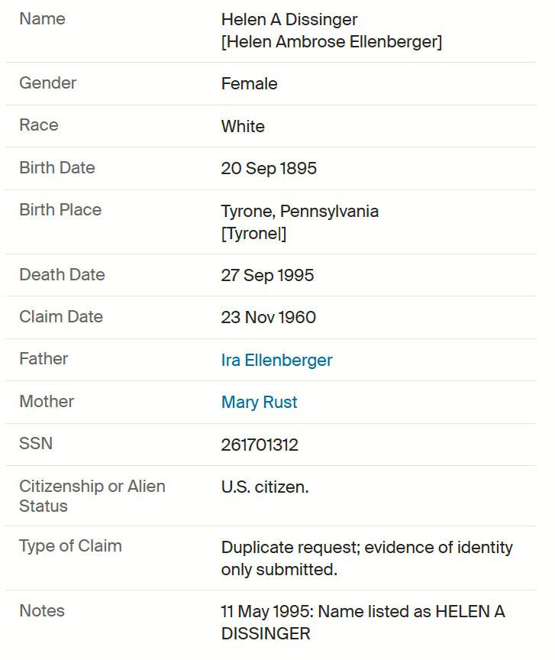
Task: Click the name Helen A Dissinger
Action: pyautogui.click(x=289, y=20)
